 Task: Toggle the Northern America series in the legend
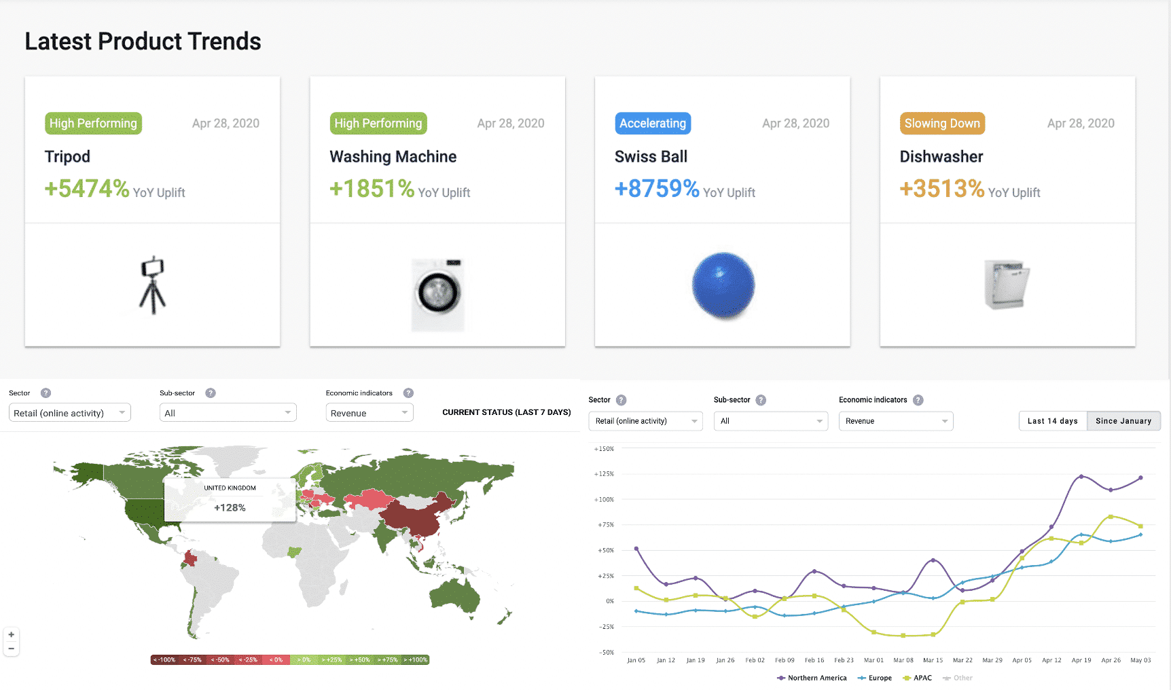pyautogui.click(x=812, y=678)
